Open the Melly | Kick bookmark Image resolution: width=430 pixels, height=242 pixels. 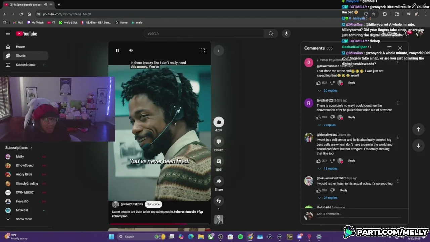68,23
